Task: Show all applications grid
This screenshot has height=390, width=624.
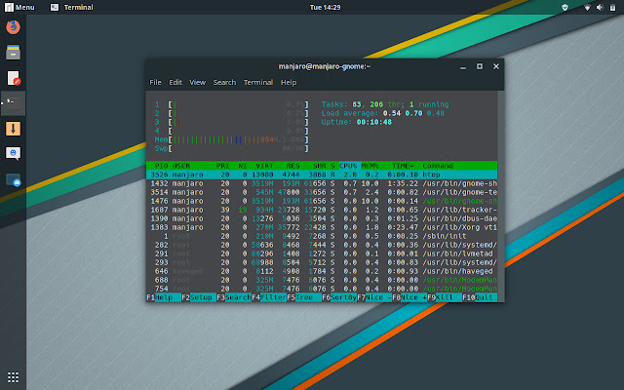Action: coord(13,377)
